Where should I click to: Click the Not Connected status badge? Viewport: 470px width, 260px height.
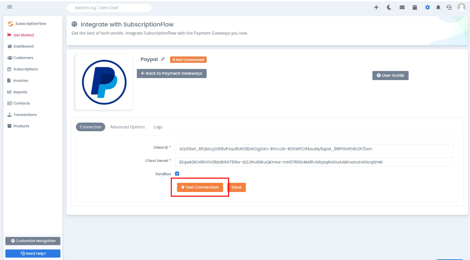pyautogui.click(x=188, y=60)
